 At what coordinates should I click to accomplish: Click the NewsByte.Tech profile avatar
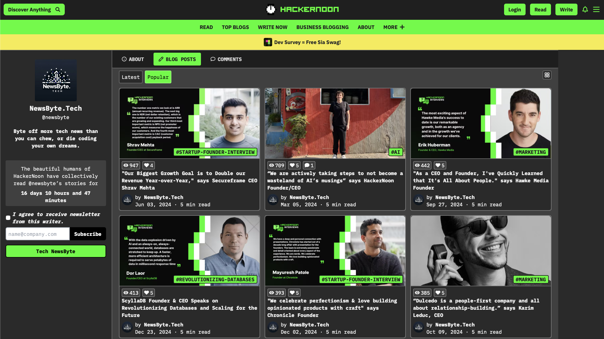click(x=56, y=80)
